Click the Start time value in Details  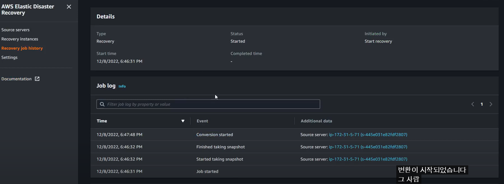point(119,61)
